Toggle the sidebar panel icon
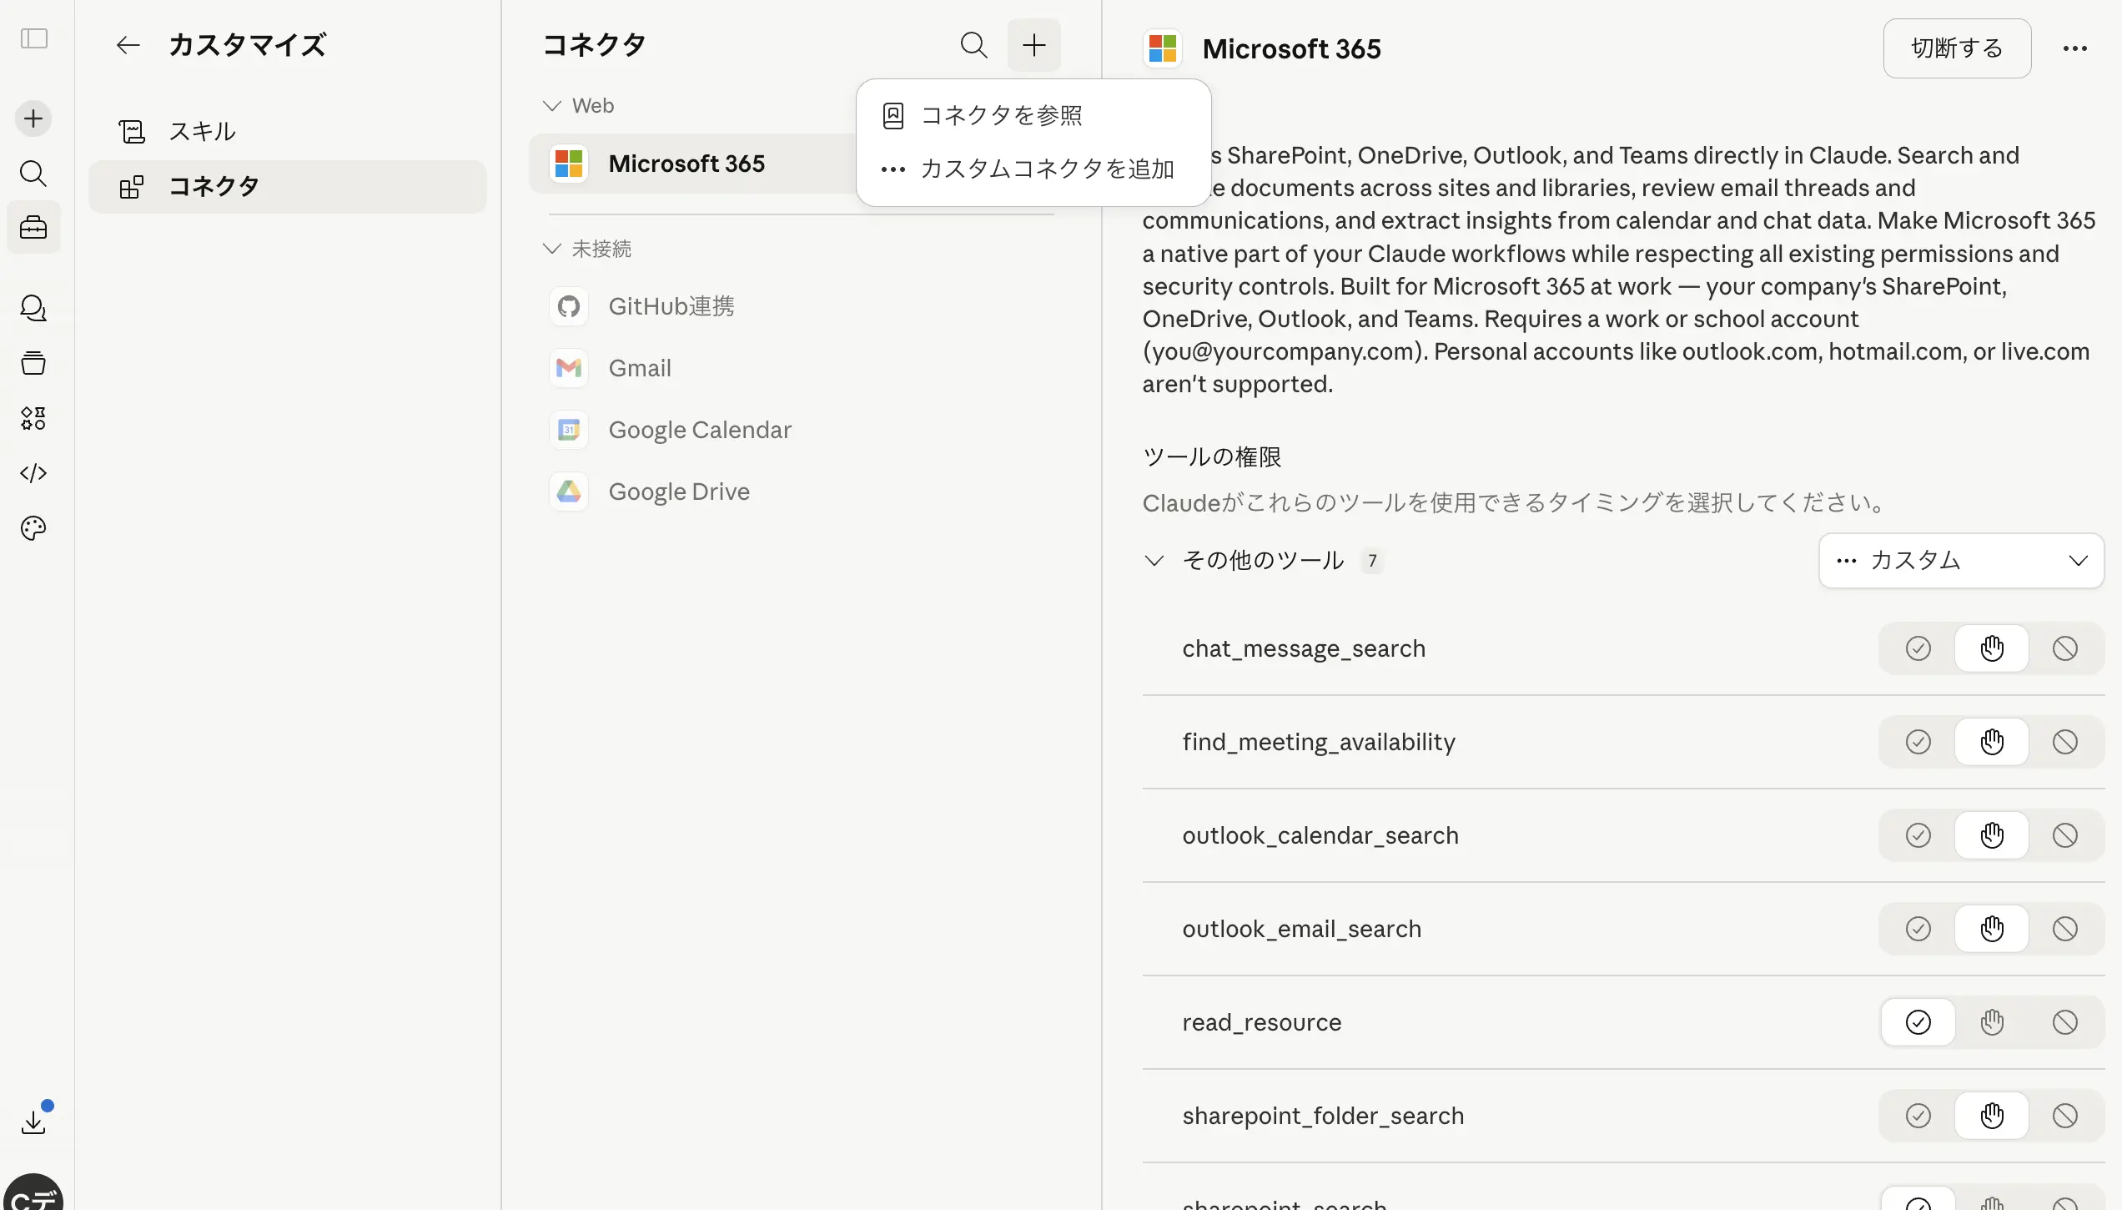Screen dimensions: 2122x1210 [34, 38]
